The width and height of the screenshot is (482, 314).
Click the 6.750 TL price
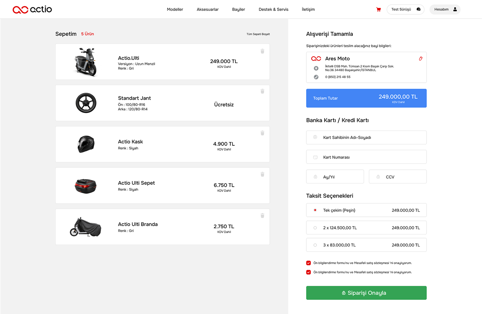(224, 185)
